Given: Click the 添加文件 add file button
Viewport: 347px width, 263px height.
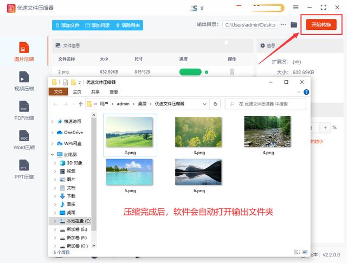Looking at the screenshot, I should point(68,25).
